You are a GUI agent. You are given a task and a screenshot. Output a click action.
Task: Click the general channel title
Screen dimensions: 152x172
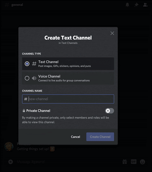tap(17, 5)
